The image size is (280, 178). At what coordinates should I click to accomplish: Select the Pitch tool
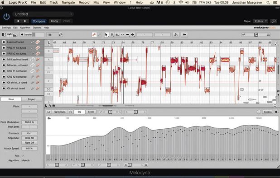pyautogui.click(x=112, y=35)
